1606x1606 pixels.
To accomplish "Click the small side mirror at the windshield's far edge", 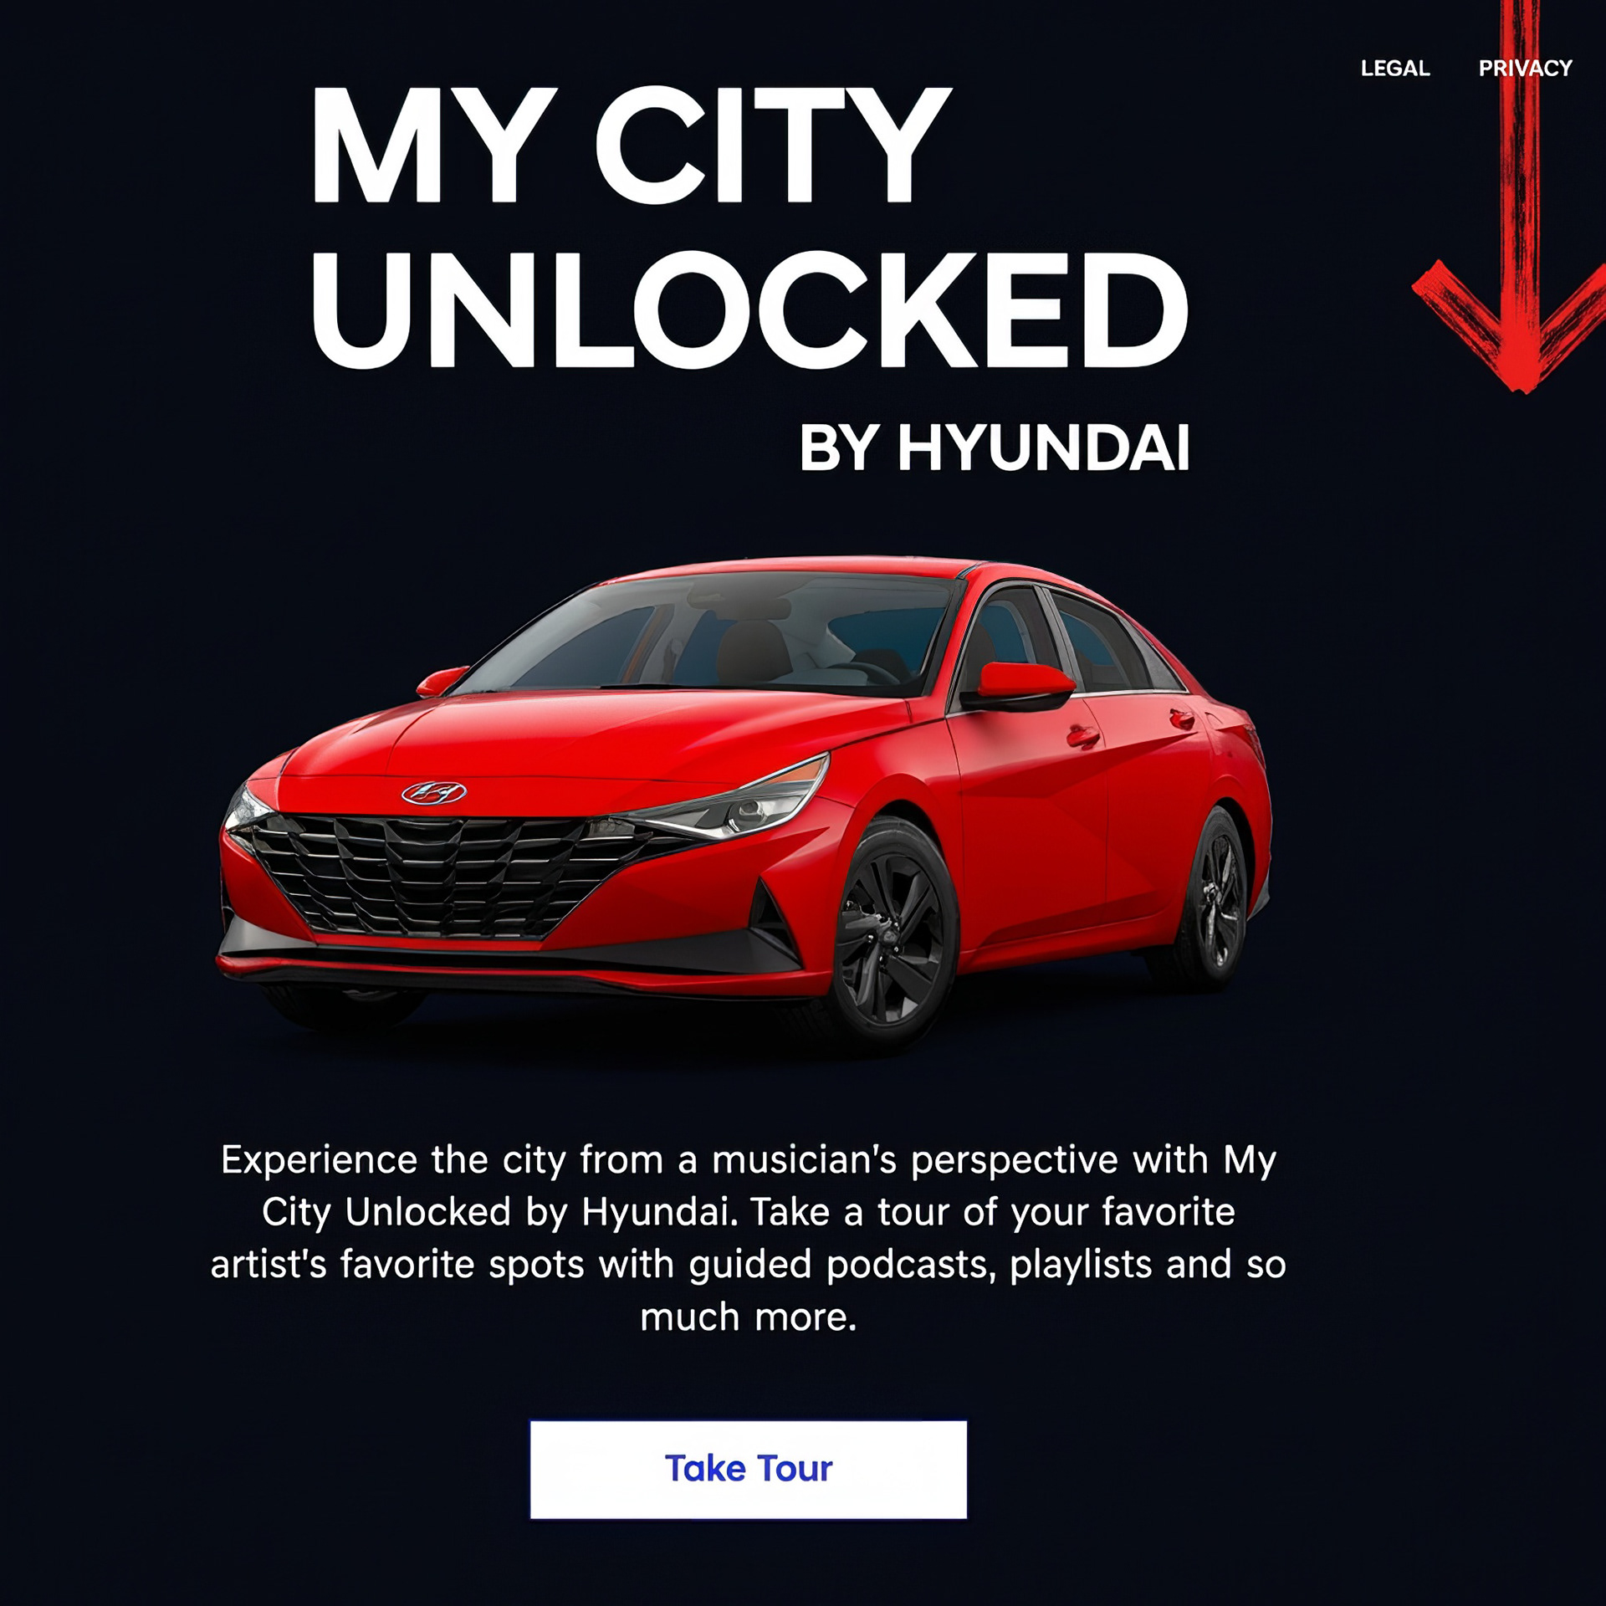I will click(x=442, y=681).
